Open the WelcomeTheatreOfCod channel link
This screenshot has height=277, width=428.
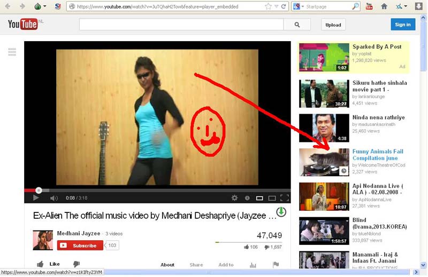click(x=381, y=165)
